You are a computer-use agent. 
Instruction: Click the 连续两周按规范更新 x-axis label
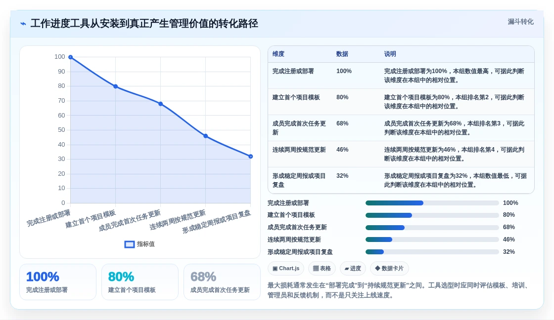178,220
